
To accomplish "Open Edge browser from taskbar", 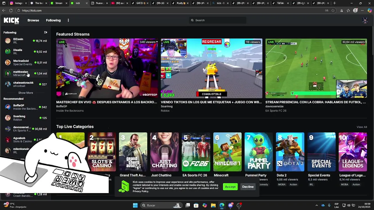I will (x=222, y=205).
